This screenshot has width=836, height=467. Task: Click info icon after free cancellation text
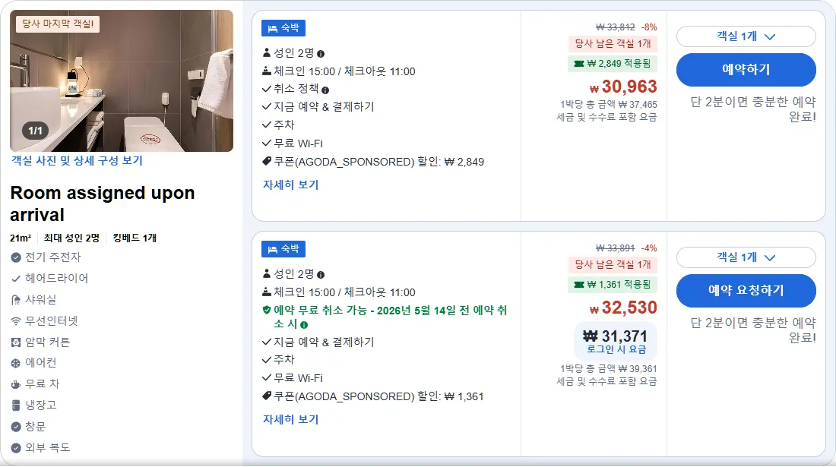[x=304, y=325]
